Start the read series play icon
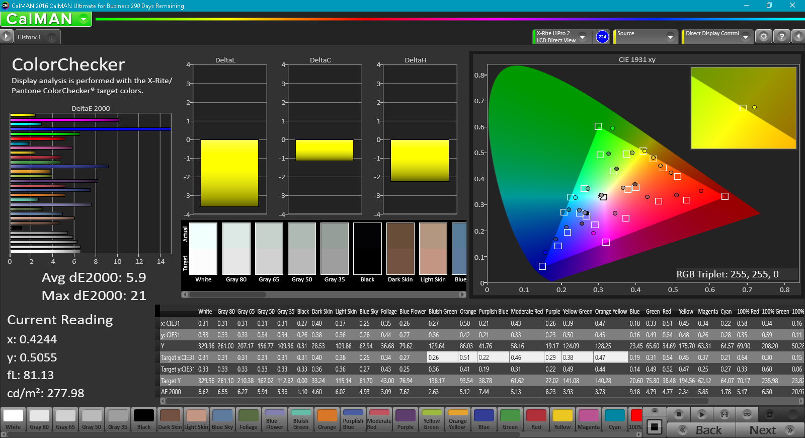The height and width of the screenshot is (438, 805). [702, 414]
